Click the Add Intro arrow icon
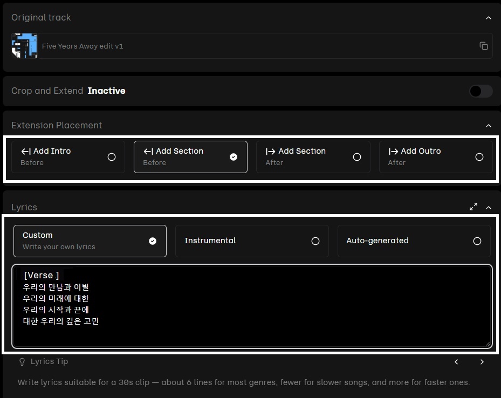Viewport: 501px width, 398px height. coord(25,152)
